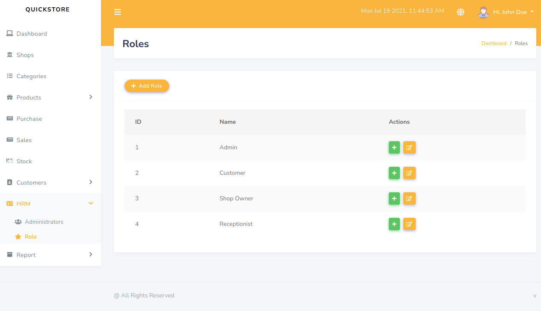Viewport: 541px width, 311px height.
Task: Click the Stock grid icon
Action: (x=10, y=161)
